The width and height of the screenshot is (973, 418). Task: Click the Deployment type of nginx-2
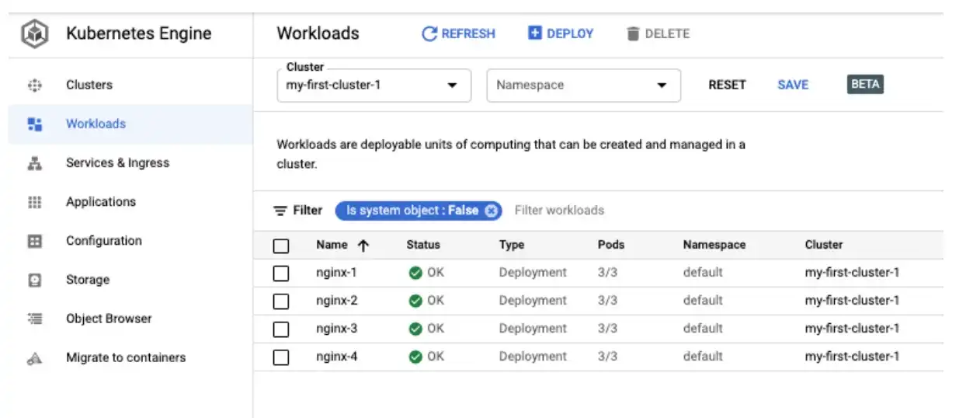(x=533, y=301)
